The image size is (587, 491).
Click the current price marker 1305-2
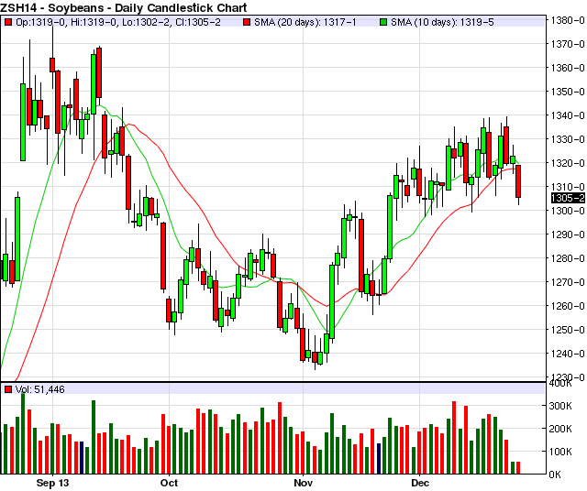[568, 198]
